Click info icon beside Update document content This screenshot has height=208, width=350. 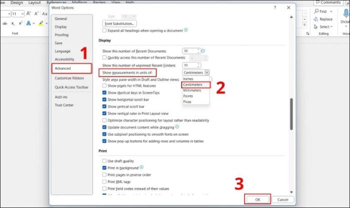tap(177, 127)
